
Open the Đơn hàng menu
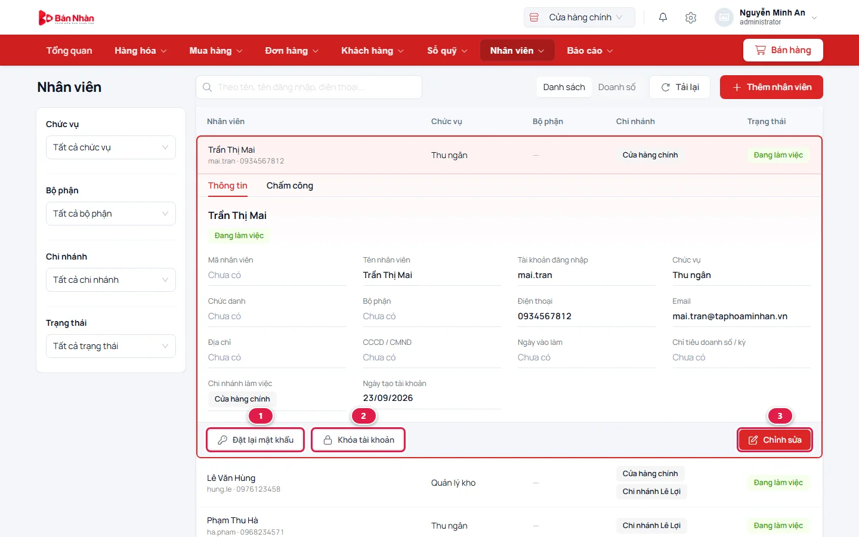point(292,50)
